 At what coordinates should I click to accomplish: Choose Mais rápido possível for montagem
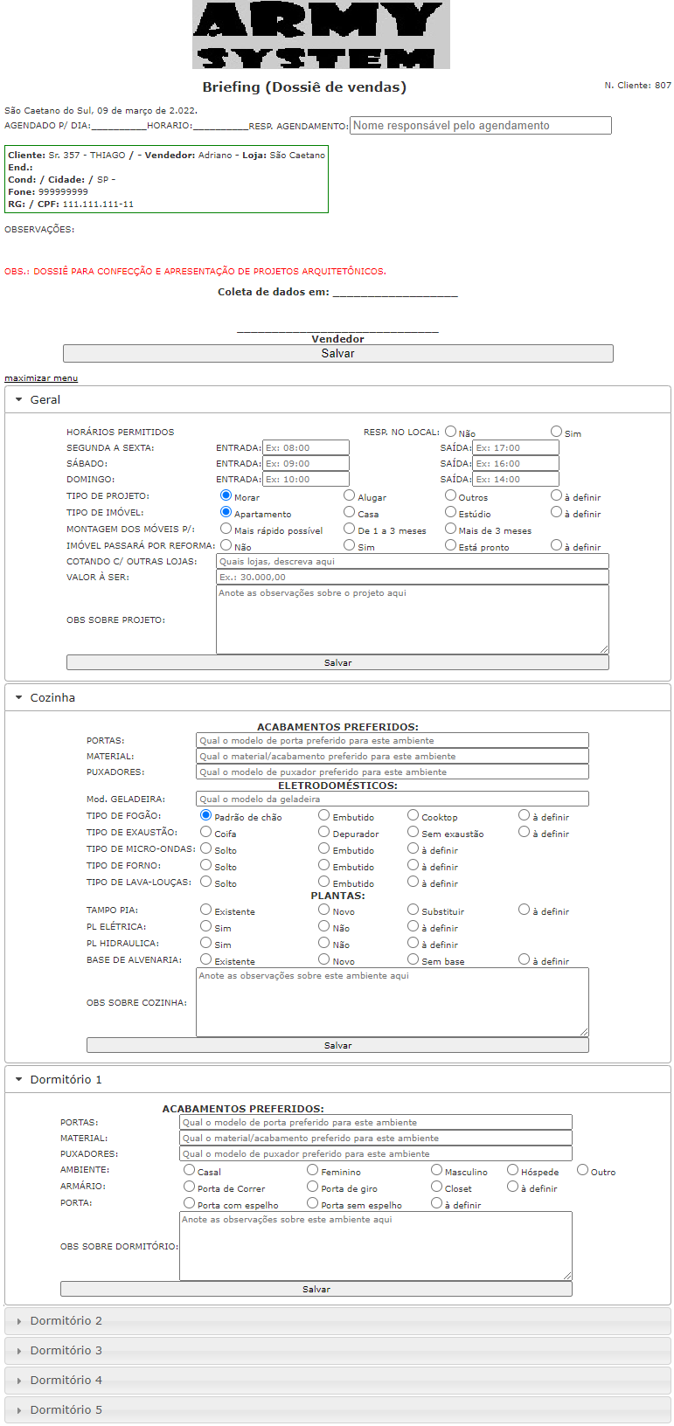226,528
